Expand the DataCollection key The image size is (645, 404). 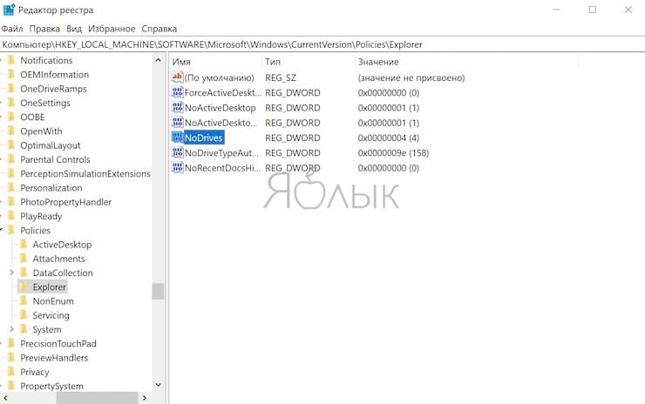tap(11, 273)
